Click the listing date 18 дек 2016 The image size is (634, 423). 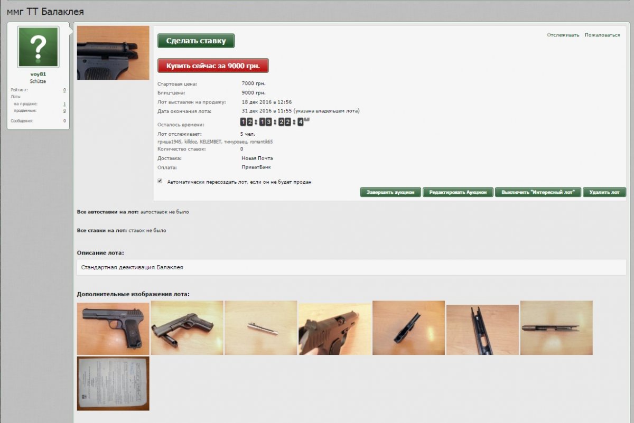[x=267, y=102]
